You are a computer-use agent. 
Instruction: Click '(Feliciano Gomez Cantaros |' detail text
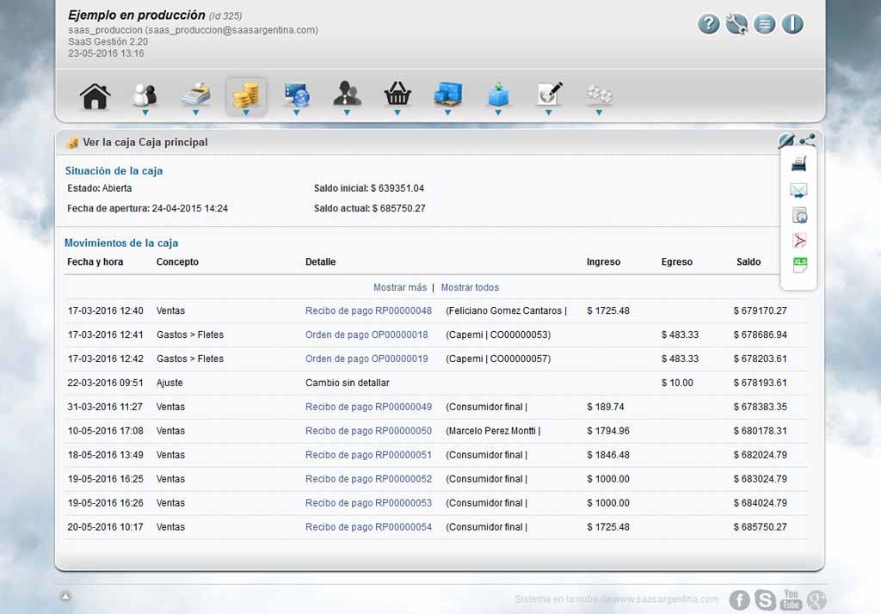click(x=506, y=310)
